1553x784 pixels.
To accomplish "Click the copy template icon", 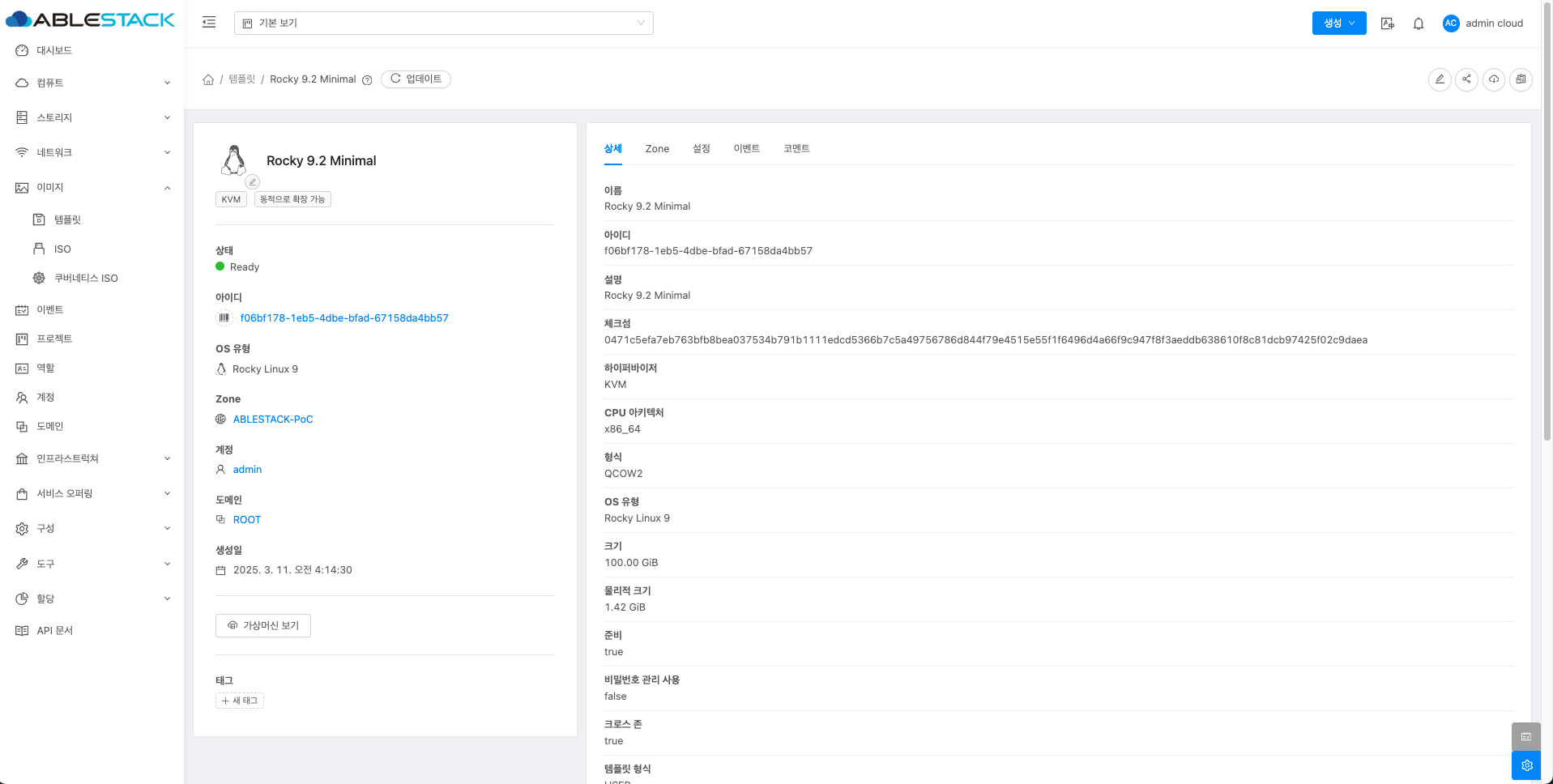I will [1521, 79].
